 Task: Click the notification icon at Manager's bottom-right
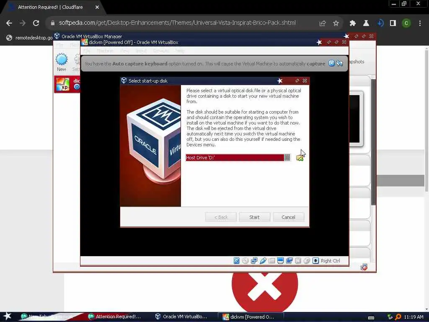click(x=364, y=267)
